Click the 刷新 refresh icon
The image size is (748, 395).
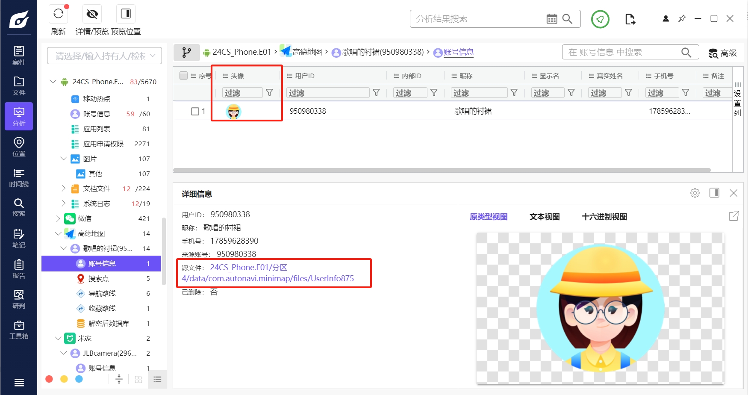[59, 14]
